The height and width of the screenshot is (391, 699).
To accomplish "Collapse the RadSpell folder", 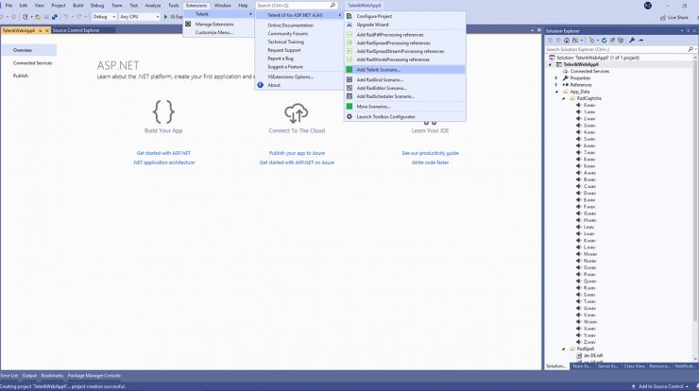I will click(564, 349).
